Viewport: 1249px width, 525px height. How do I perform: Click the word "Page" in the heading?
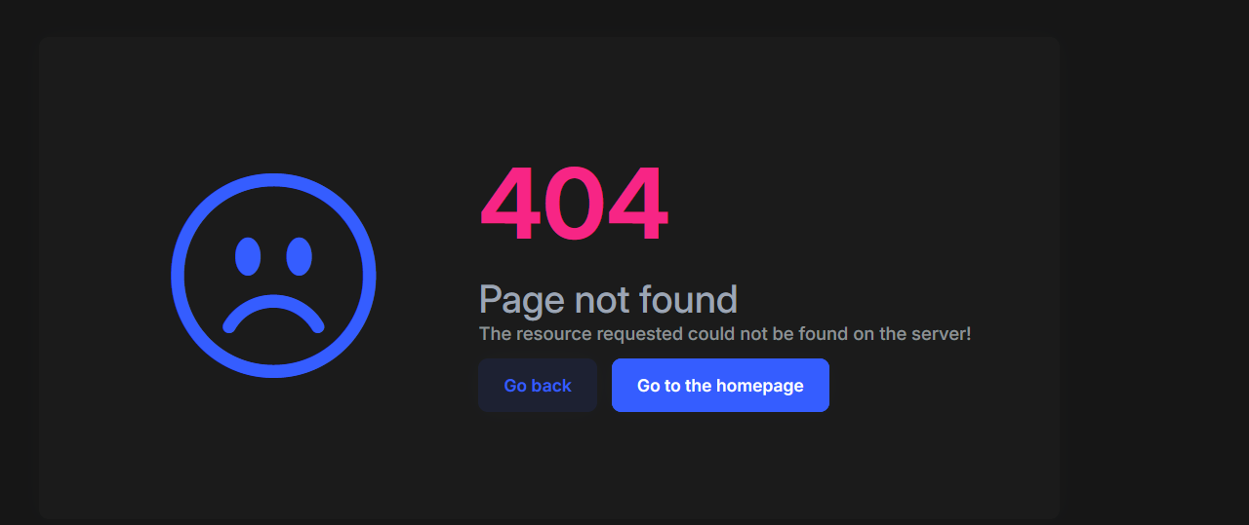tap(522, 301)
